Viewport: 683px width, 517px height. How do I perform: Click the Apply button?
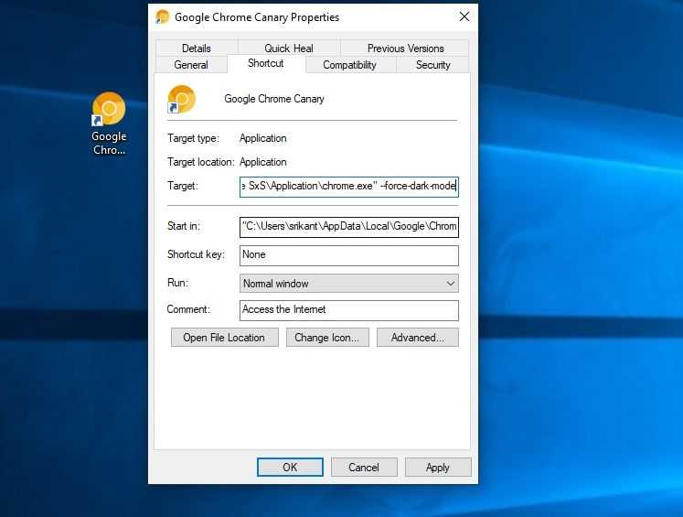coord(438,468)
